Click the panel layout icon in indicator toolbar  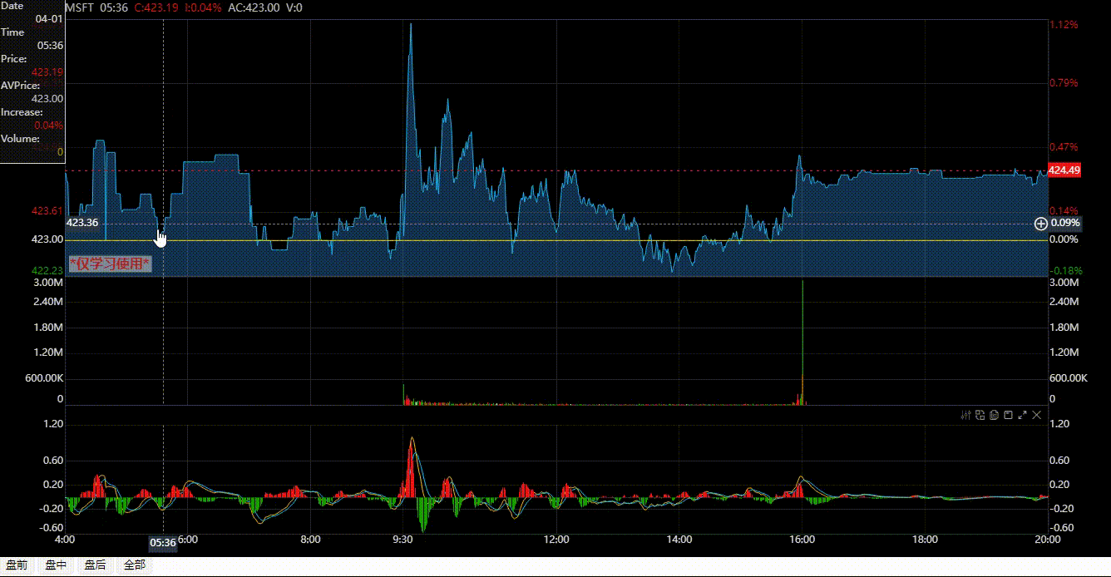[980, 414]
